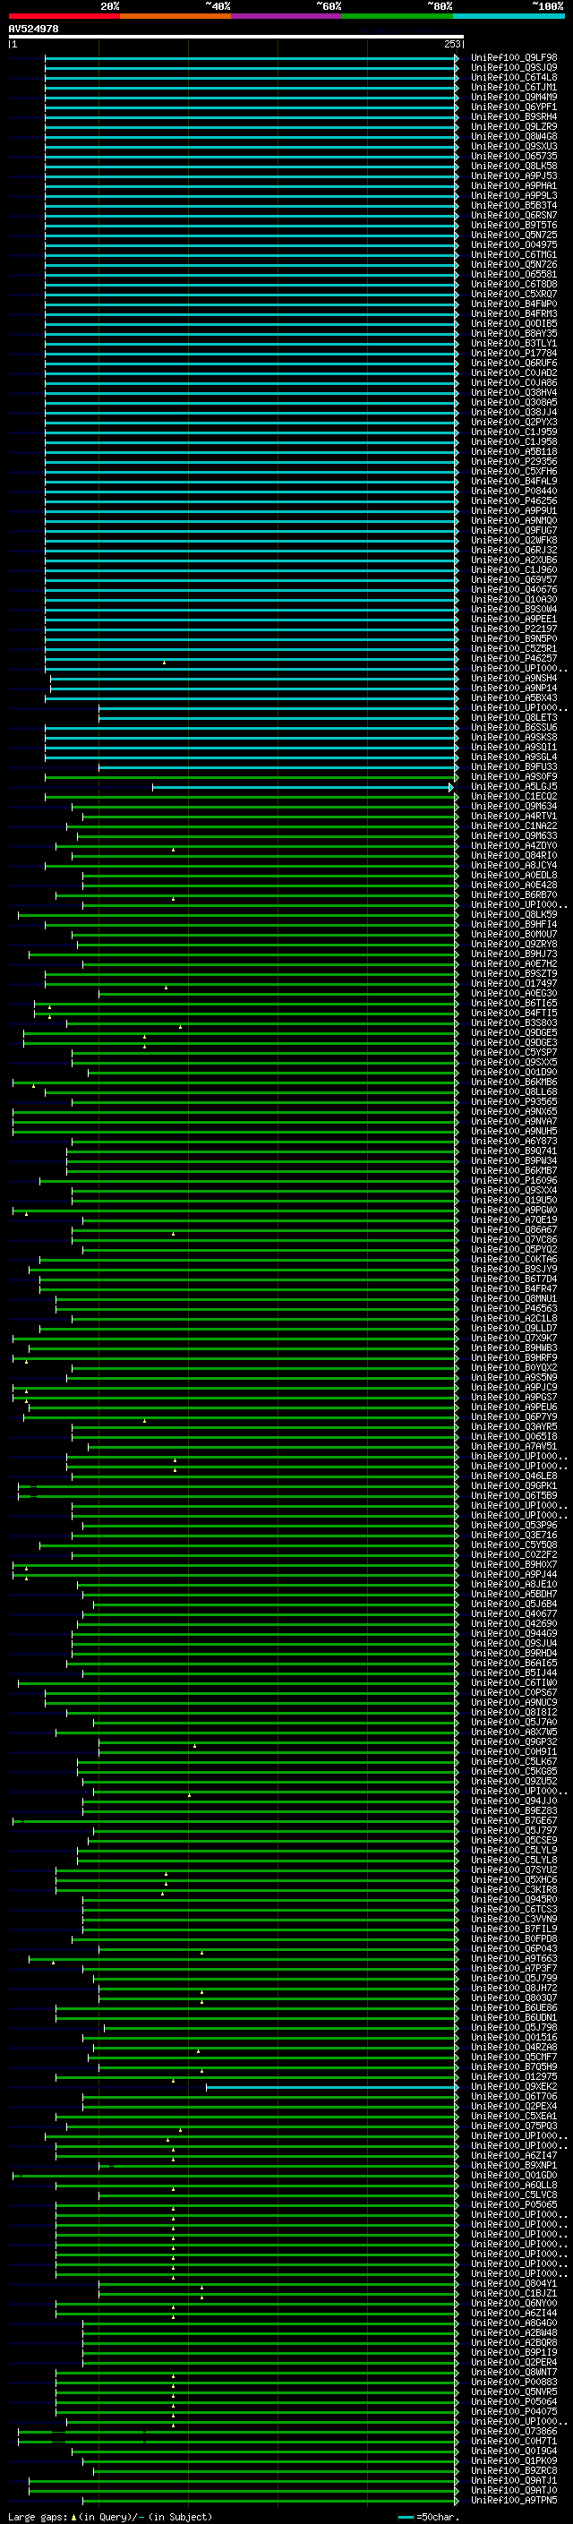Select the label UniRef100_A9S0F9
Screen dimensions: 573x2524
(x=514, y=776)
